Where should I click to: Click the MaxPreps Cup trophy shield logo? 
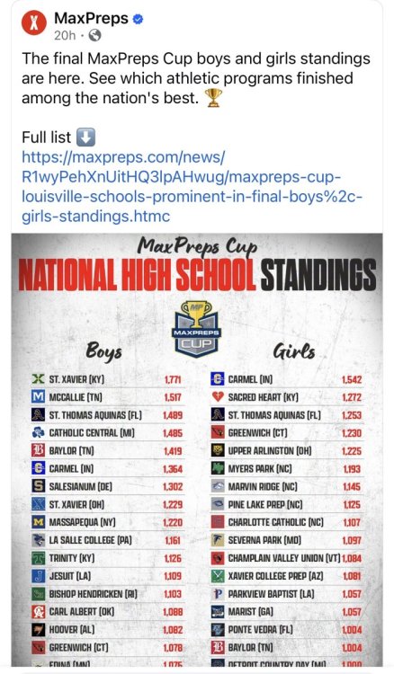(x=197, y=329)
